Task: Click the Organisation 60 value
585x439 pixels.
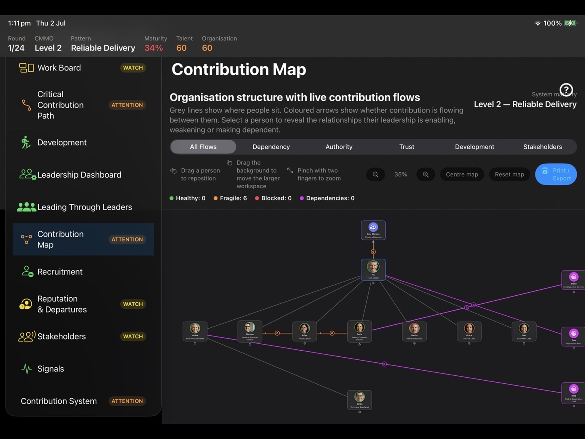Action: (207, 48)
